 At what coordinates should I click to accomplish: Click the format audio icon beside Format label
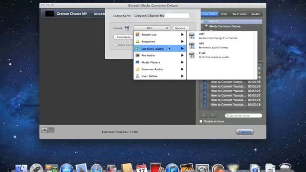127,28
